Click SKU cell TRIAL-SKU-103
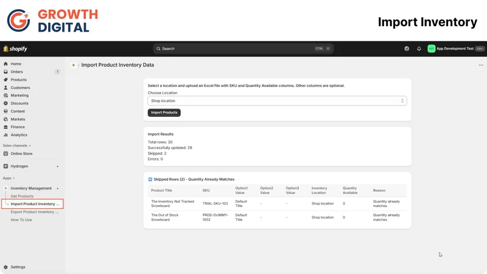The height and width of the screenshot is (274, 487). point(215,203)
